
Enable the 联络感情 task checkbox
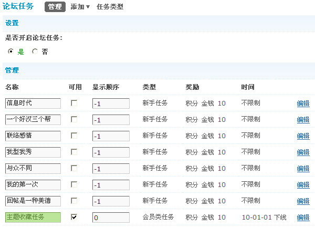pos(74,136)
